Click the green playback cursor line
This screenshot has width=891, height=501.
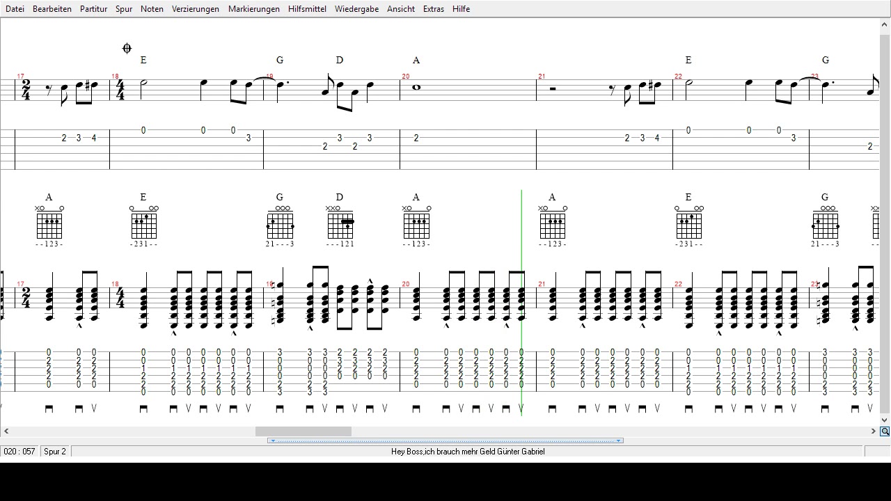522,303
